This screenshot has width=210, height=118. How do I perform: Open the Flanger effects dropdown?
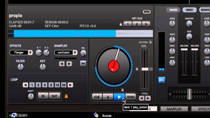pyautogui.click(x=30, y=52)
